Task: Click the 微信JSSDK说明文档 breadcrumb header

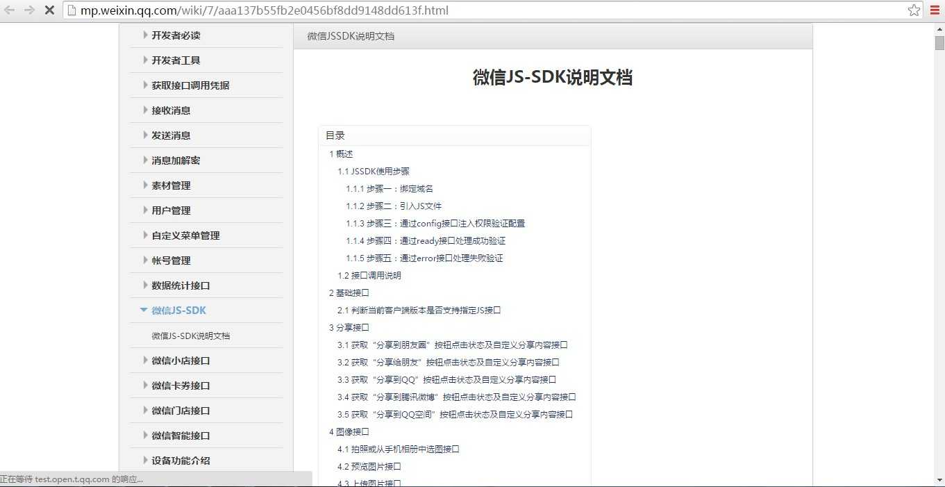Action: coord(351,36)
